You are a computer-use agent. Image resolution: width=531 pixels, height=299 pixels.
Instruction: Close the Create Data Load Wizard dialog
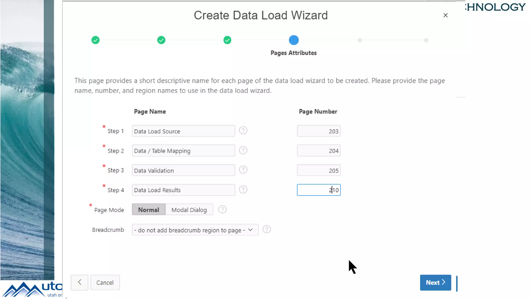[x=445, y=15]
